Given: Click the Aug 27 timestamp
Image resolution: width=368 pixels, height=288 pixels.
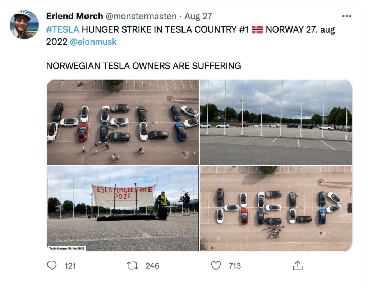Looking at the screenshot, I should tap(198, 16).
